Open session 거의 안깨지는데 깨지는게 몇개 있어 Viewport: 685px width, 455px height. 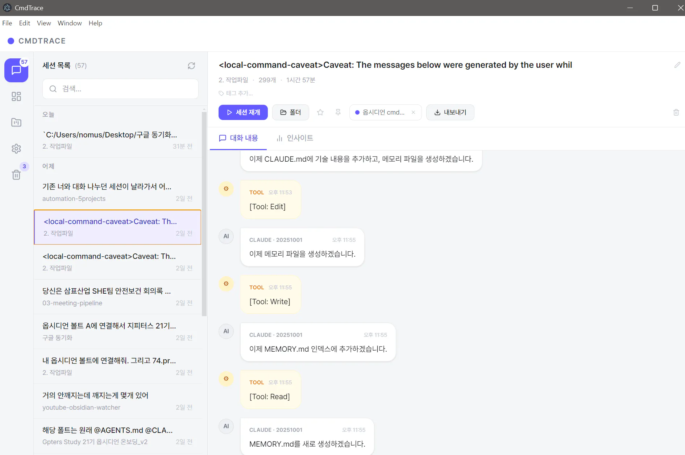(x=117, y=401)
